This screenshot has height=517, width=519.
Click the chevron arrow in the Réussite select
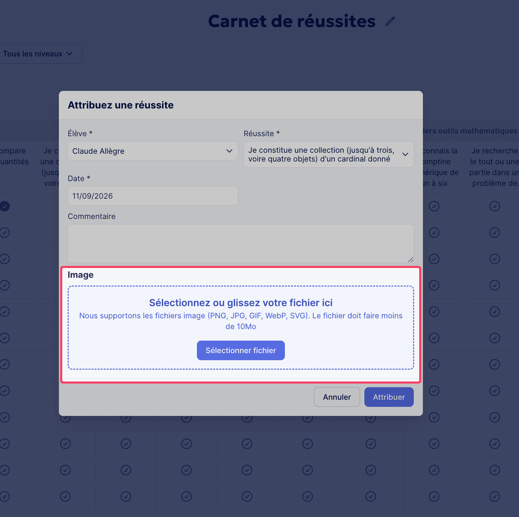(x=405, y=154)
